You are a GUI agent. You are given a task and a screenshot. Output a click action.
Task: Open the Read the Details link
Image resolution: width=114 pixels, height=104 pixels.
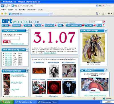(50, 53)
